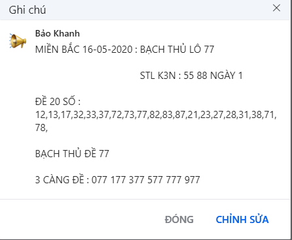Click the date 16-05-2020 in note
Viewport: 292px width, 240px height.
107,50
